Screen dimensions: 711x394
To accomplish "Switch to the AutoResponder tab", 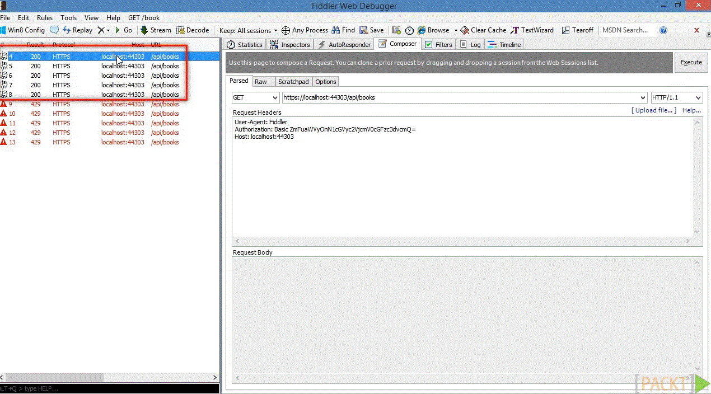I will (344, 45).
